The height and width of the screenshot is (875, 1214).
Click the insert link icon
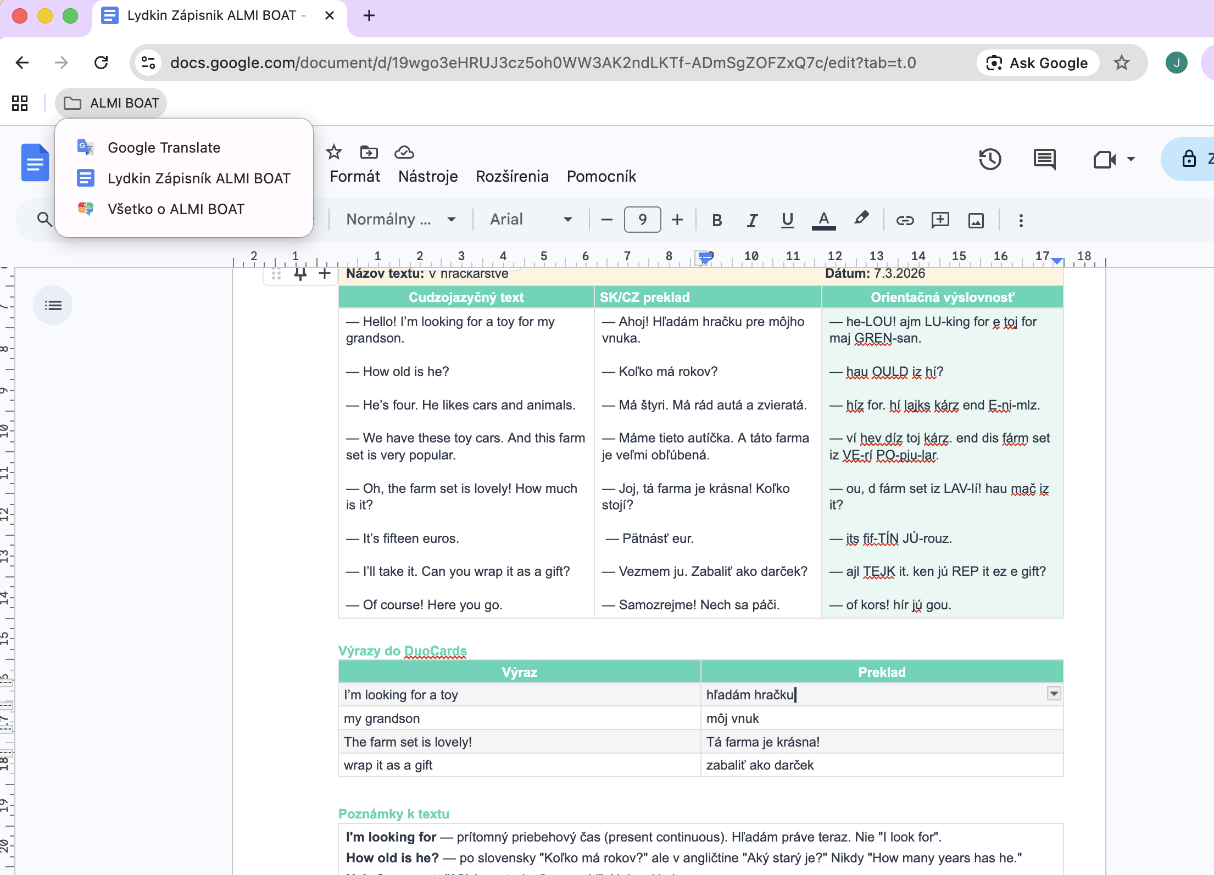905,220
